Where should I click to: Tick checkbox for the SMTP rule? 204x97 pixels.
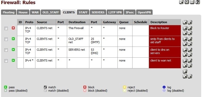(6, 39)
